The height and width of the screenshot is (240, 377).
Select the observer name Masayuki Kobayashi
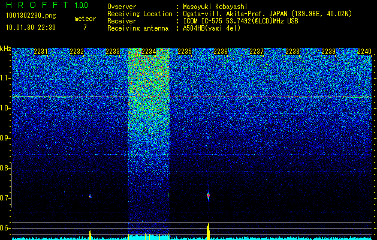click(x=215, y=7)
